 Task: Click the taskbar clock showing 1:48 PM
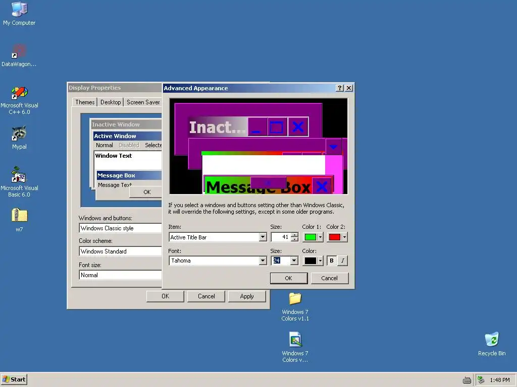tap(500, 380)
